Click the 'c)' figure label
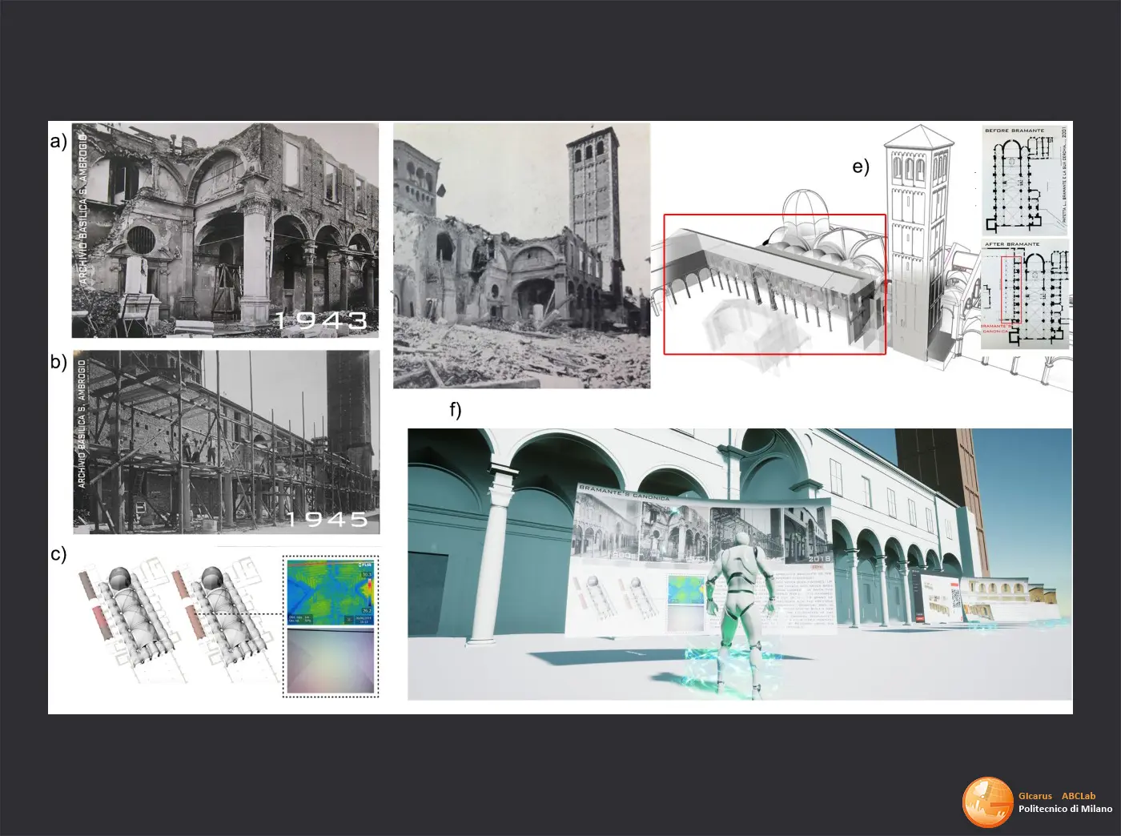This screenshot has width=1121, height=836. pyautogui.click(x=58, y=553)
